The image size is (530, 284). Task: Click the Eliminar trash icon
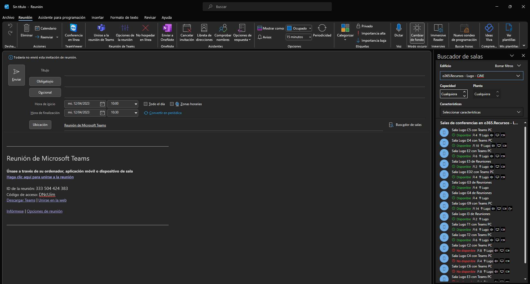(x=26, y=28)
